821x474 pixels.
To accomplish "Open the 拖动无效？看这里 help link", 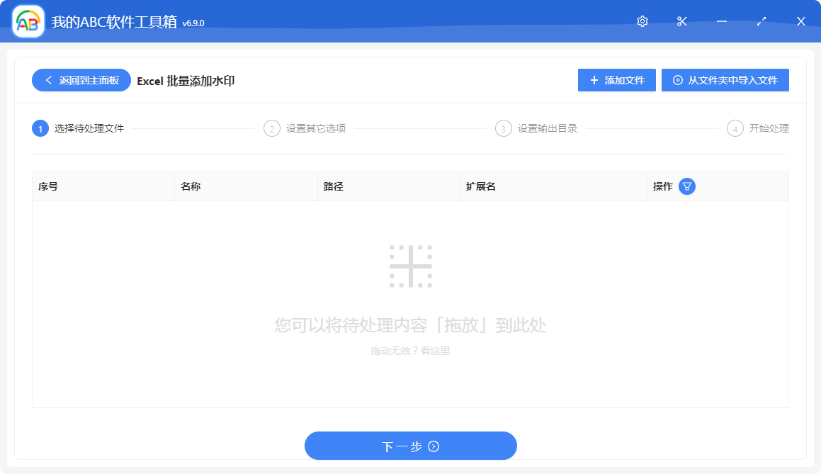I will [410, 350].
